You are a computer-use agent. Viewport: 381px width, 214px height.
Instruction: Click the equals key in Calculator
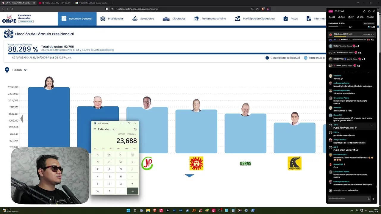point(132,191)
